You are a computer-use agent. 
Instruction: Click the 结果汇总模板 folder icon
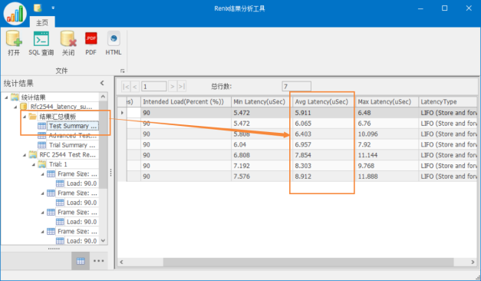32,117
